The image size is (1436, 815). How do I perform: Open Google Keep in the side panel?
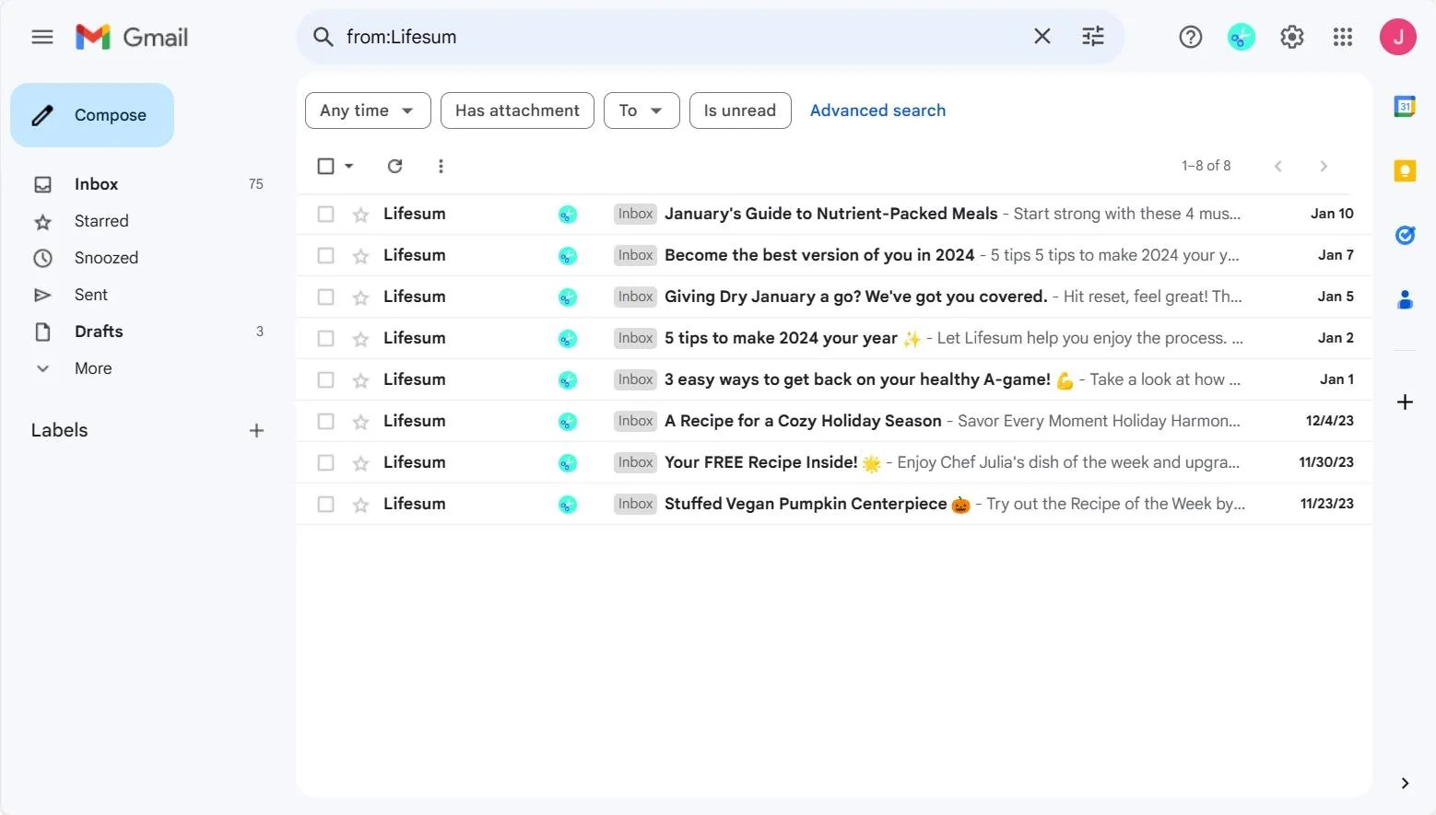click(1405, 170)
